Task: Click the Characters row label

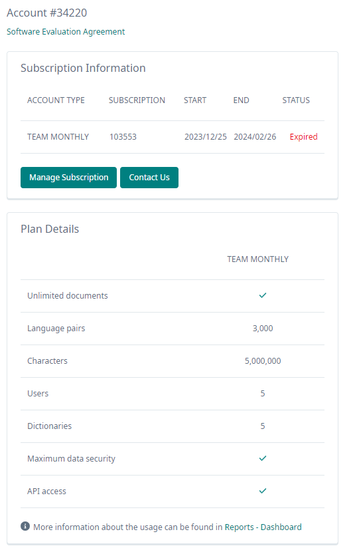Action: pyautogui.click(x=47, y=361)
